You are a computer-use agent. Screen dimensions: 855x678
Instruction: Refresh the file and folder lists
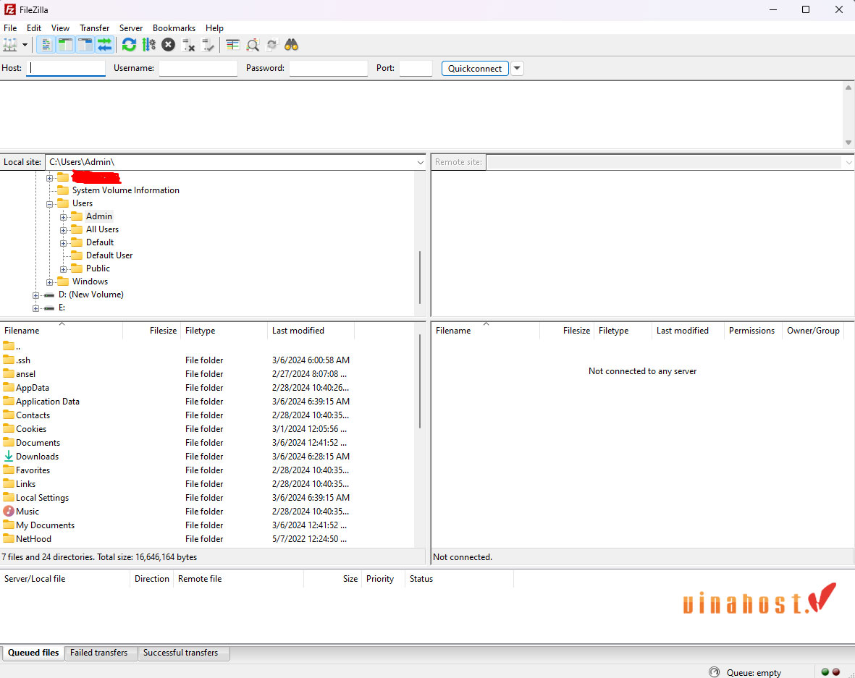coord(130,45)
